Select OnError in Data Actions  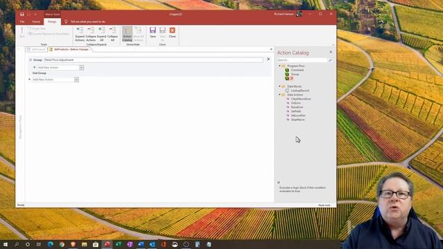296,103
